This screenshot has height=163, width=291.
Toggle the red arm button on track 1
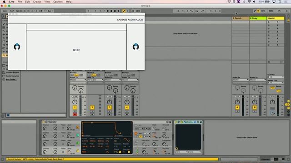tap(75, 115)
